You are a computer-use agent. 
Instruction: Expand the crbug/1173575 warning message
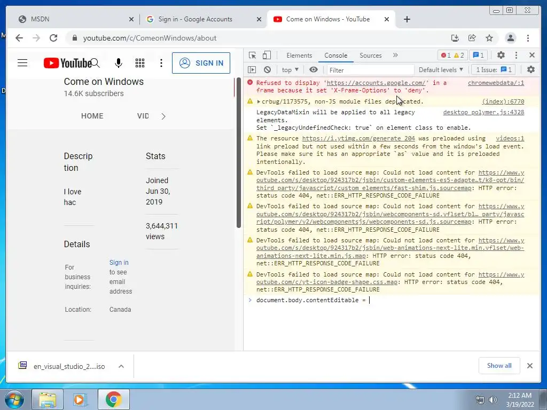(259, 101)
